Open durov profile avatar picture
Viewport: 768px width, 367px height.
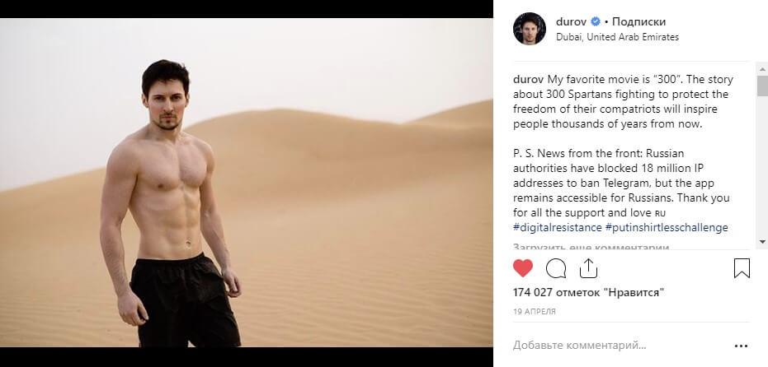[529, 29]
